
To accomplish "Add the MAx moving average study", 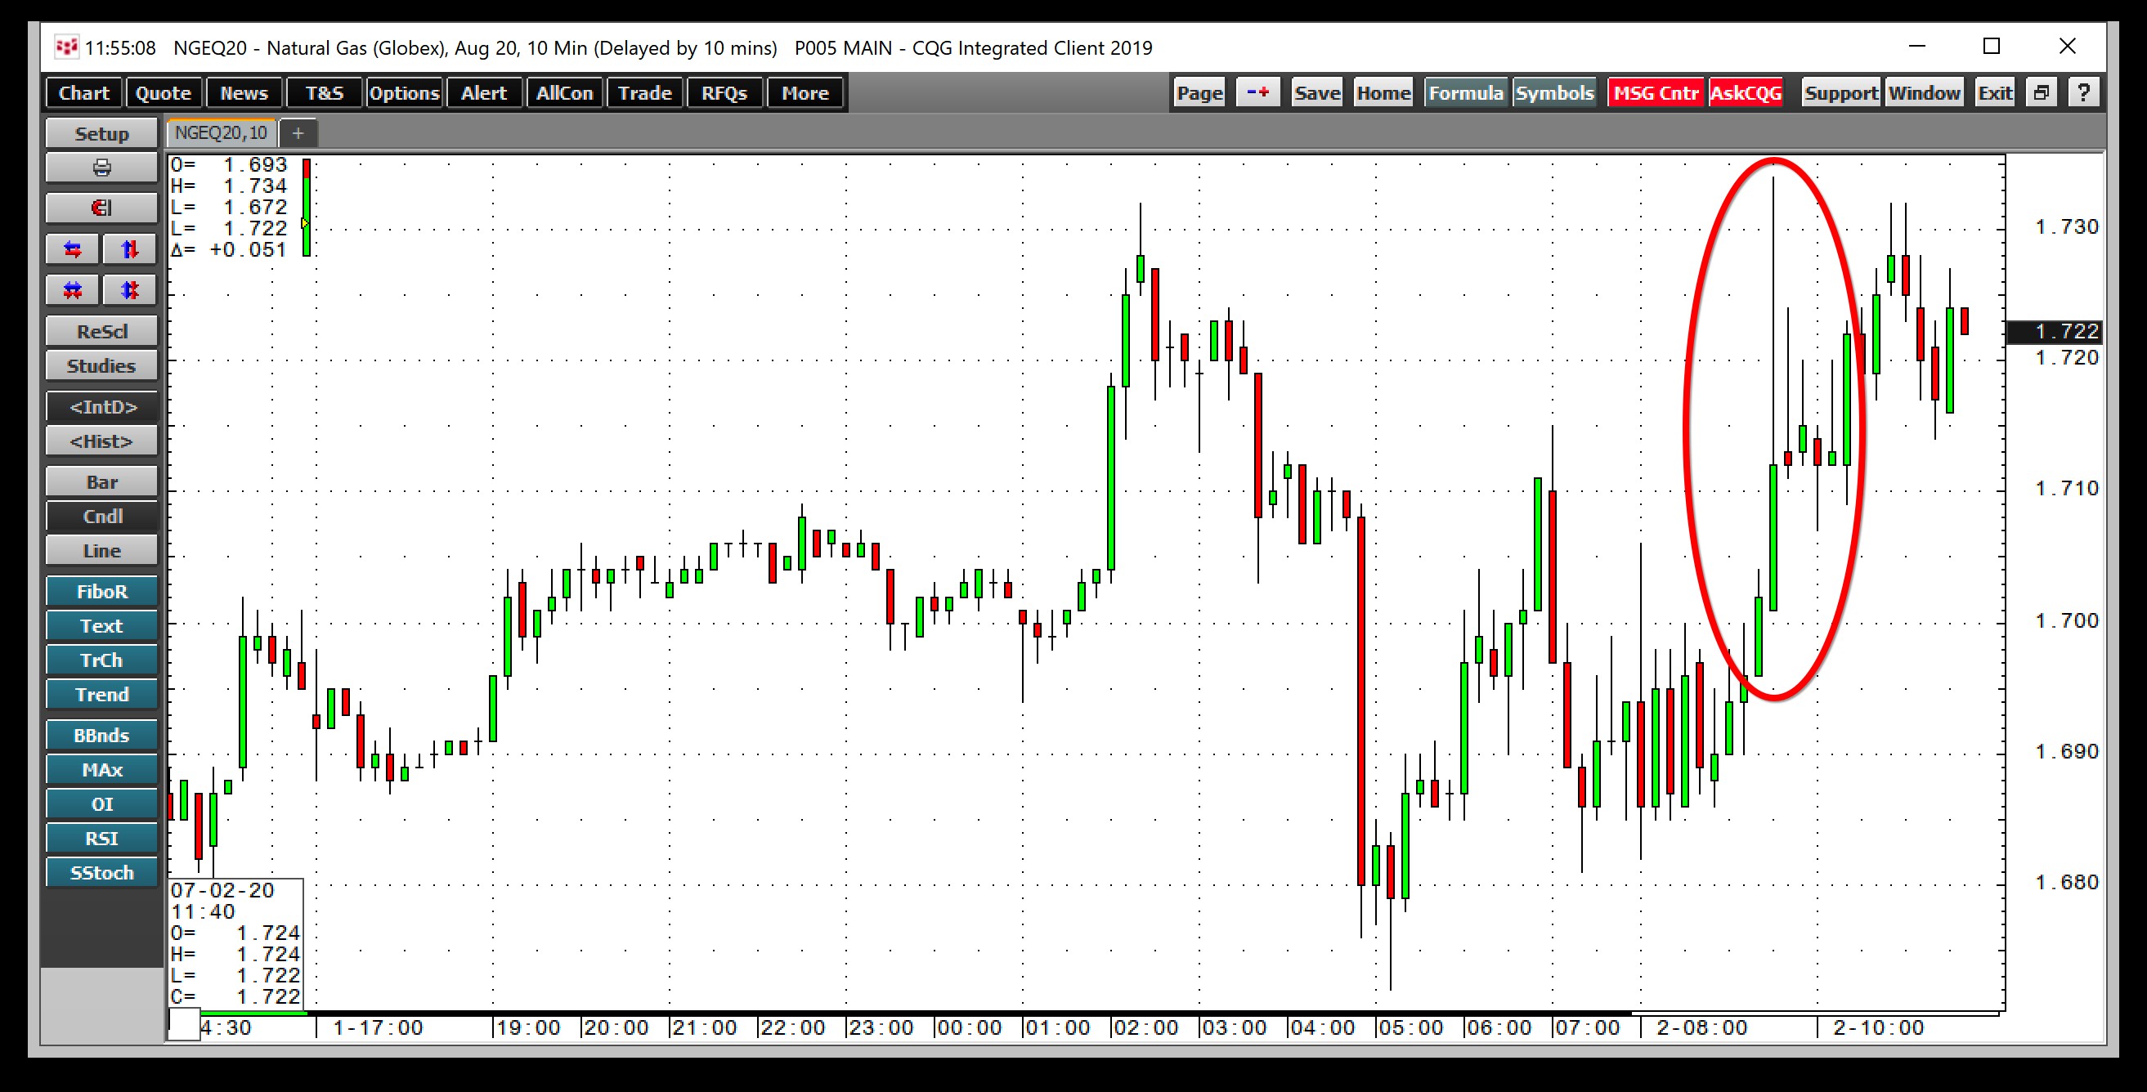I will point(101,770).
